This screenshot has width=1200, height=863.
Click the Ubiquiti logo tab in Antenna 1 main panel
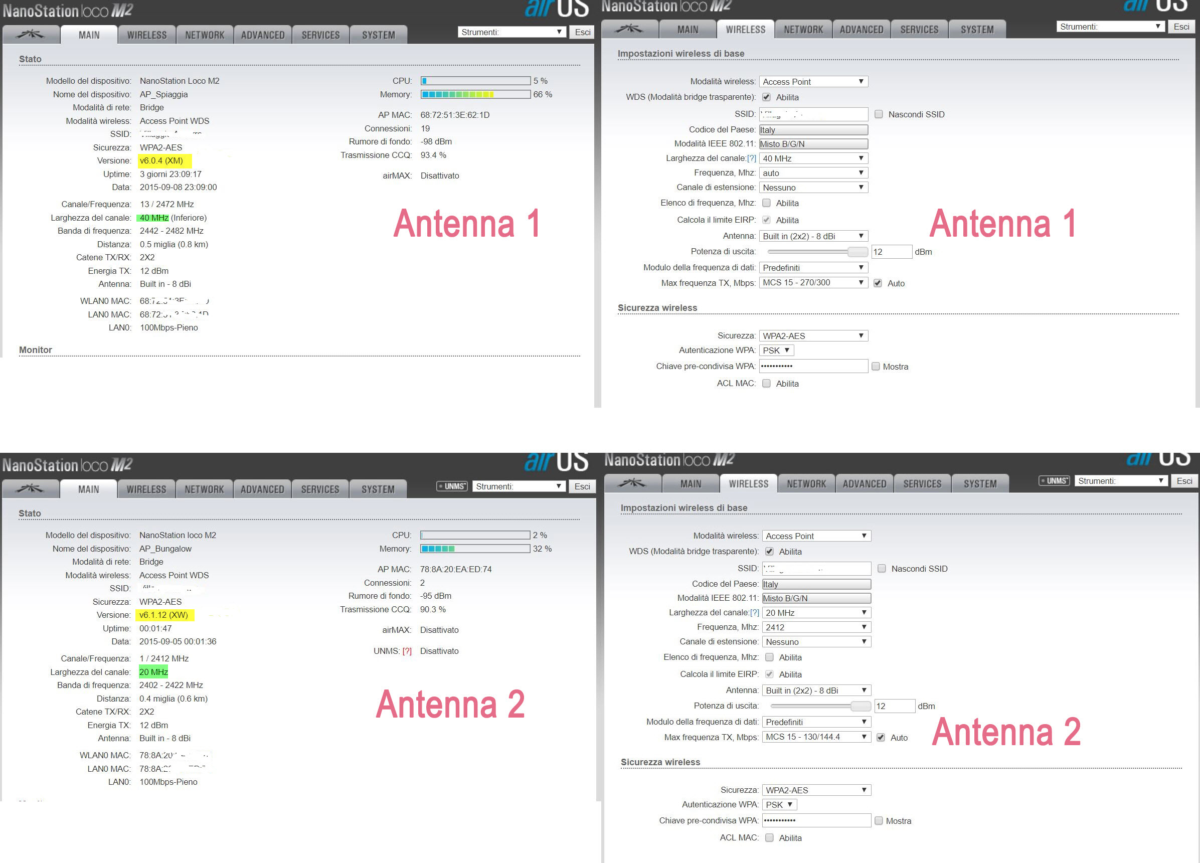coord(31,35)
